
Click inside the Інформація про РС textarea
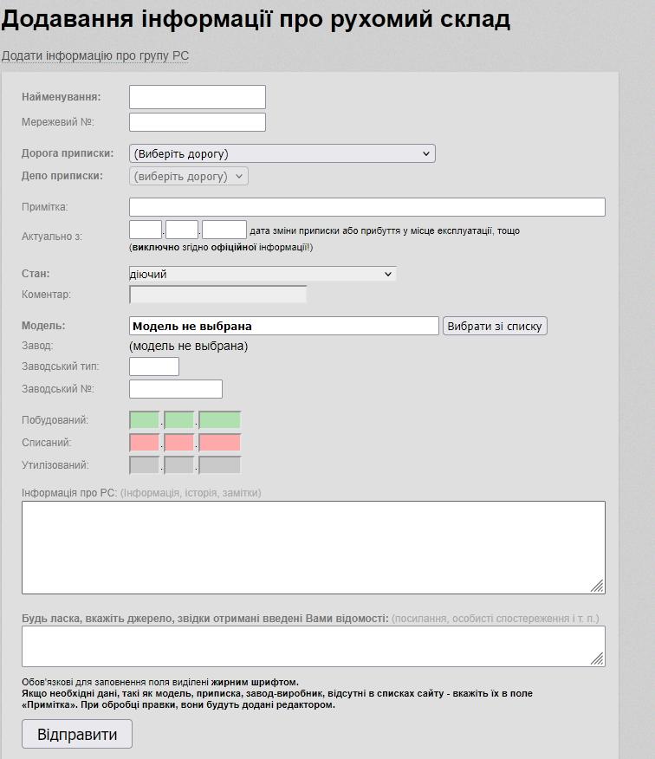point(314,548)
